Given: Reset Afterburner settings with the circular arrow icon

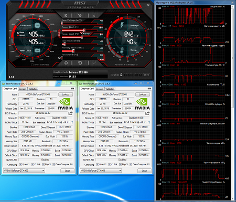Looking at the screenshot, I should [x=80, y=63].
